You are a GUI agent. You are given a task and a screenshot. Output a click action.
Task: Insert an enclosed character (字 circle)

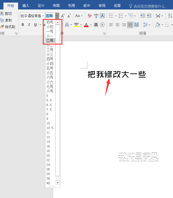pyautogui.click(x=102, y=25)
